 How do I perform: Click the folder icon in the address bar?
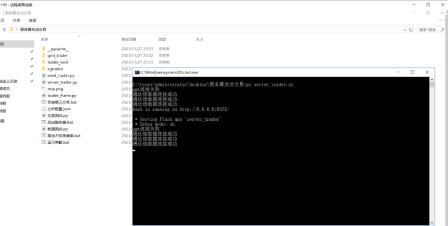tap(11, 29)
